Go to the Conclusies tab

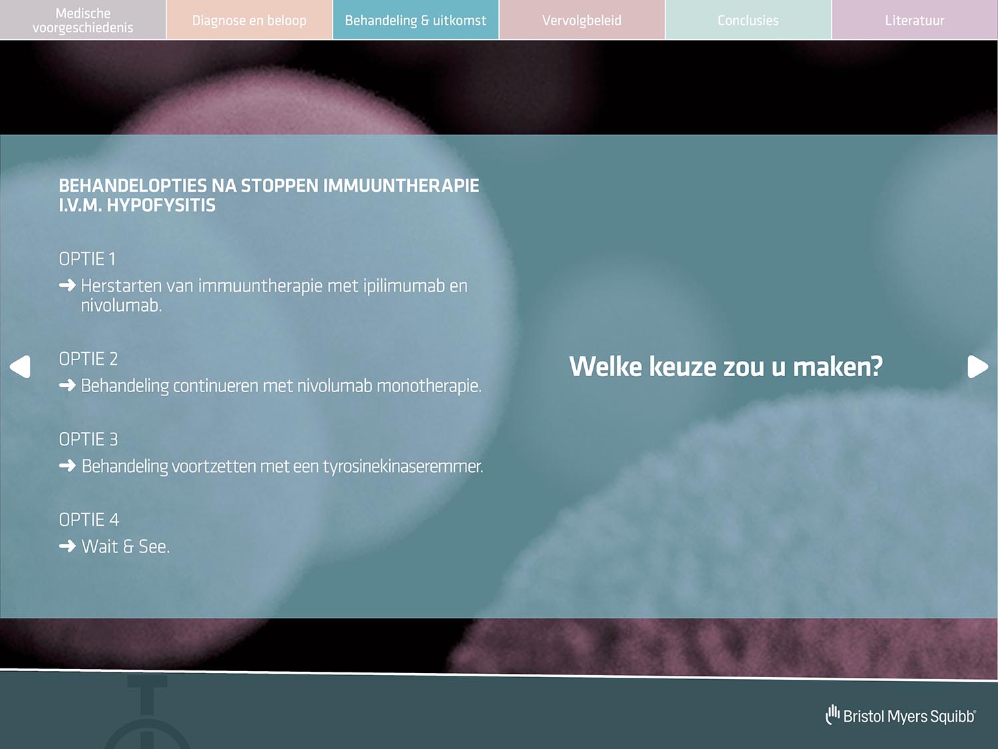click(x=748, y=20)
